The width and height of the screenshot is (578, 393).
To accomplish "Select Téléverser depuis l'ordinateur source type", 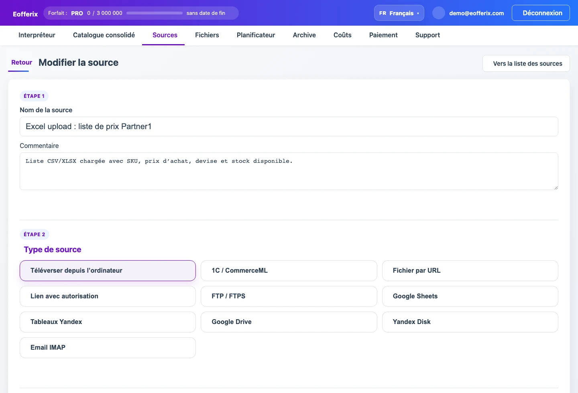I will pos(108,271).
